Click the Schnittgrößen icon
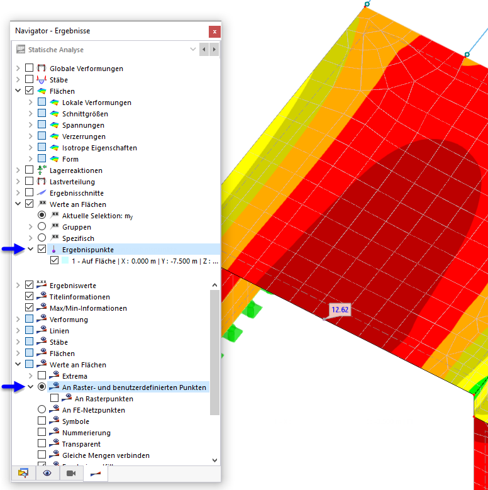488x490 pixels. click(54, 114)
